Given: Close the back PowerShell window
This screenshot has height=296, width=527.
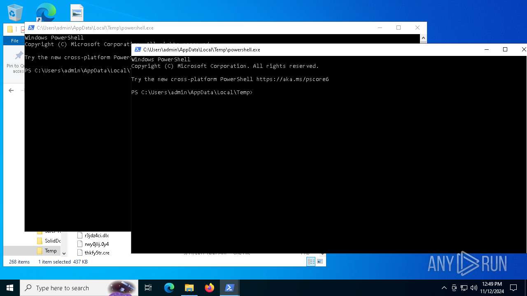Looking at the screenshot, I should point(417,28).
